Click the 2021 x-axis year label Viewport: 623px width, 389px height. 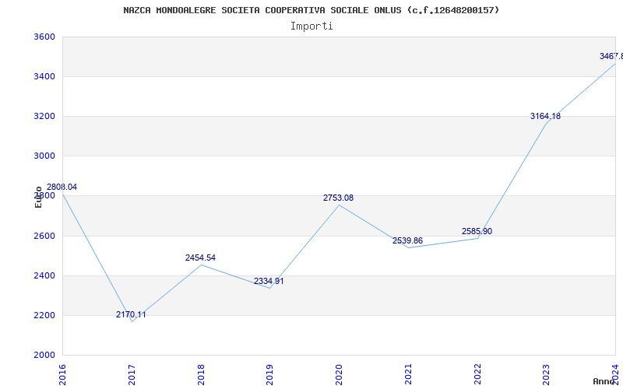point(408,375)
